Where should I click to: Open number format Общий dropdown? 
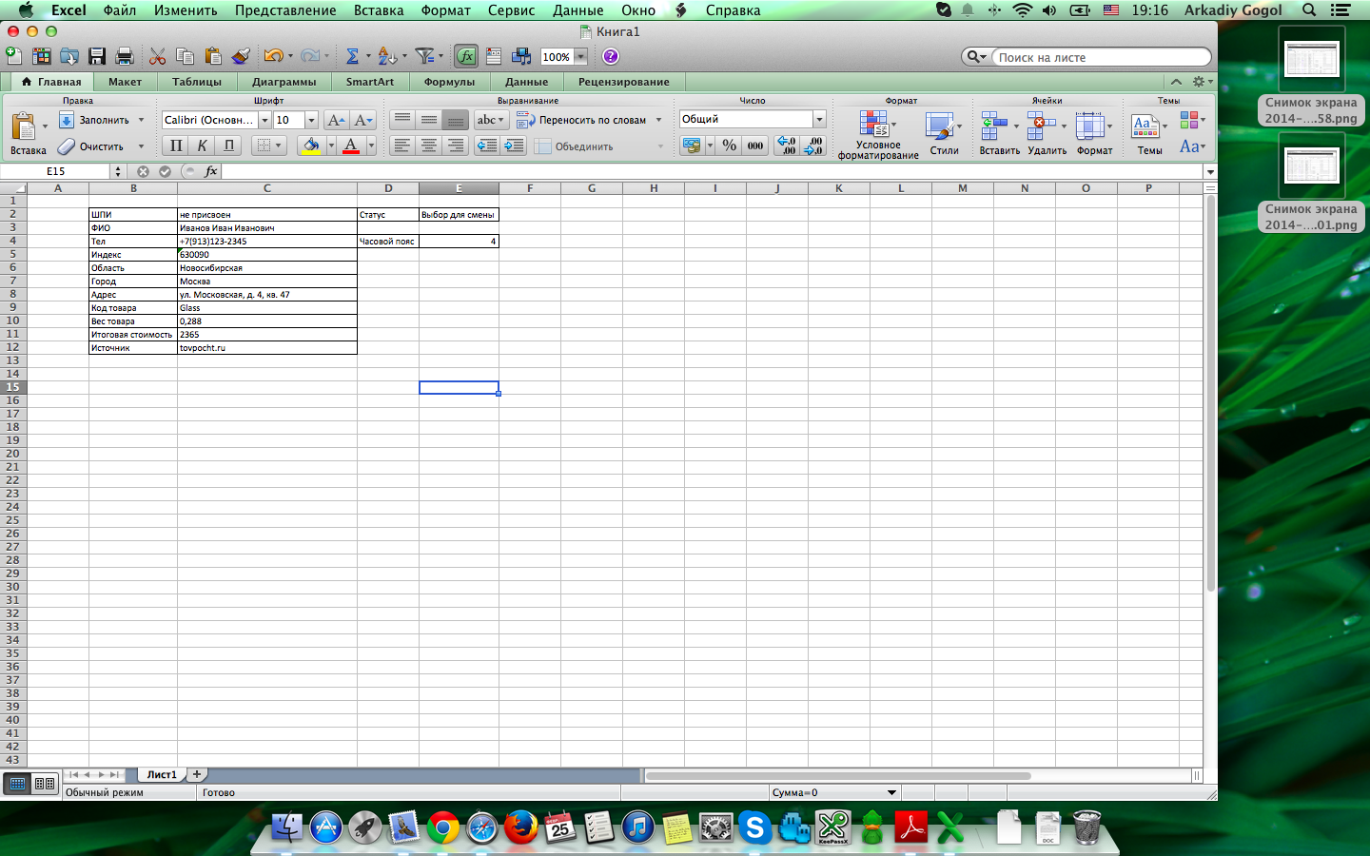click(819, 119)
